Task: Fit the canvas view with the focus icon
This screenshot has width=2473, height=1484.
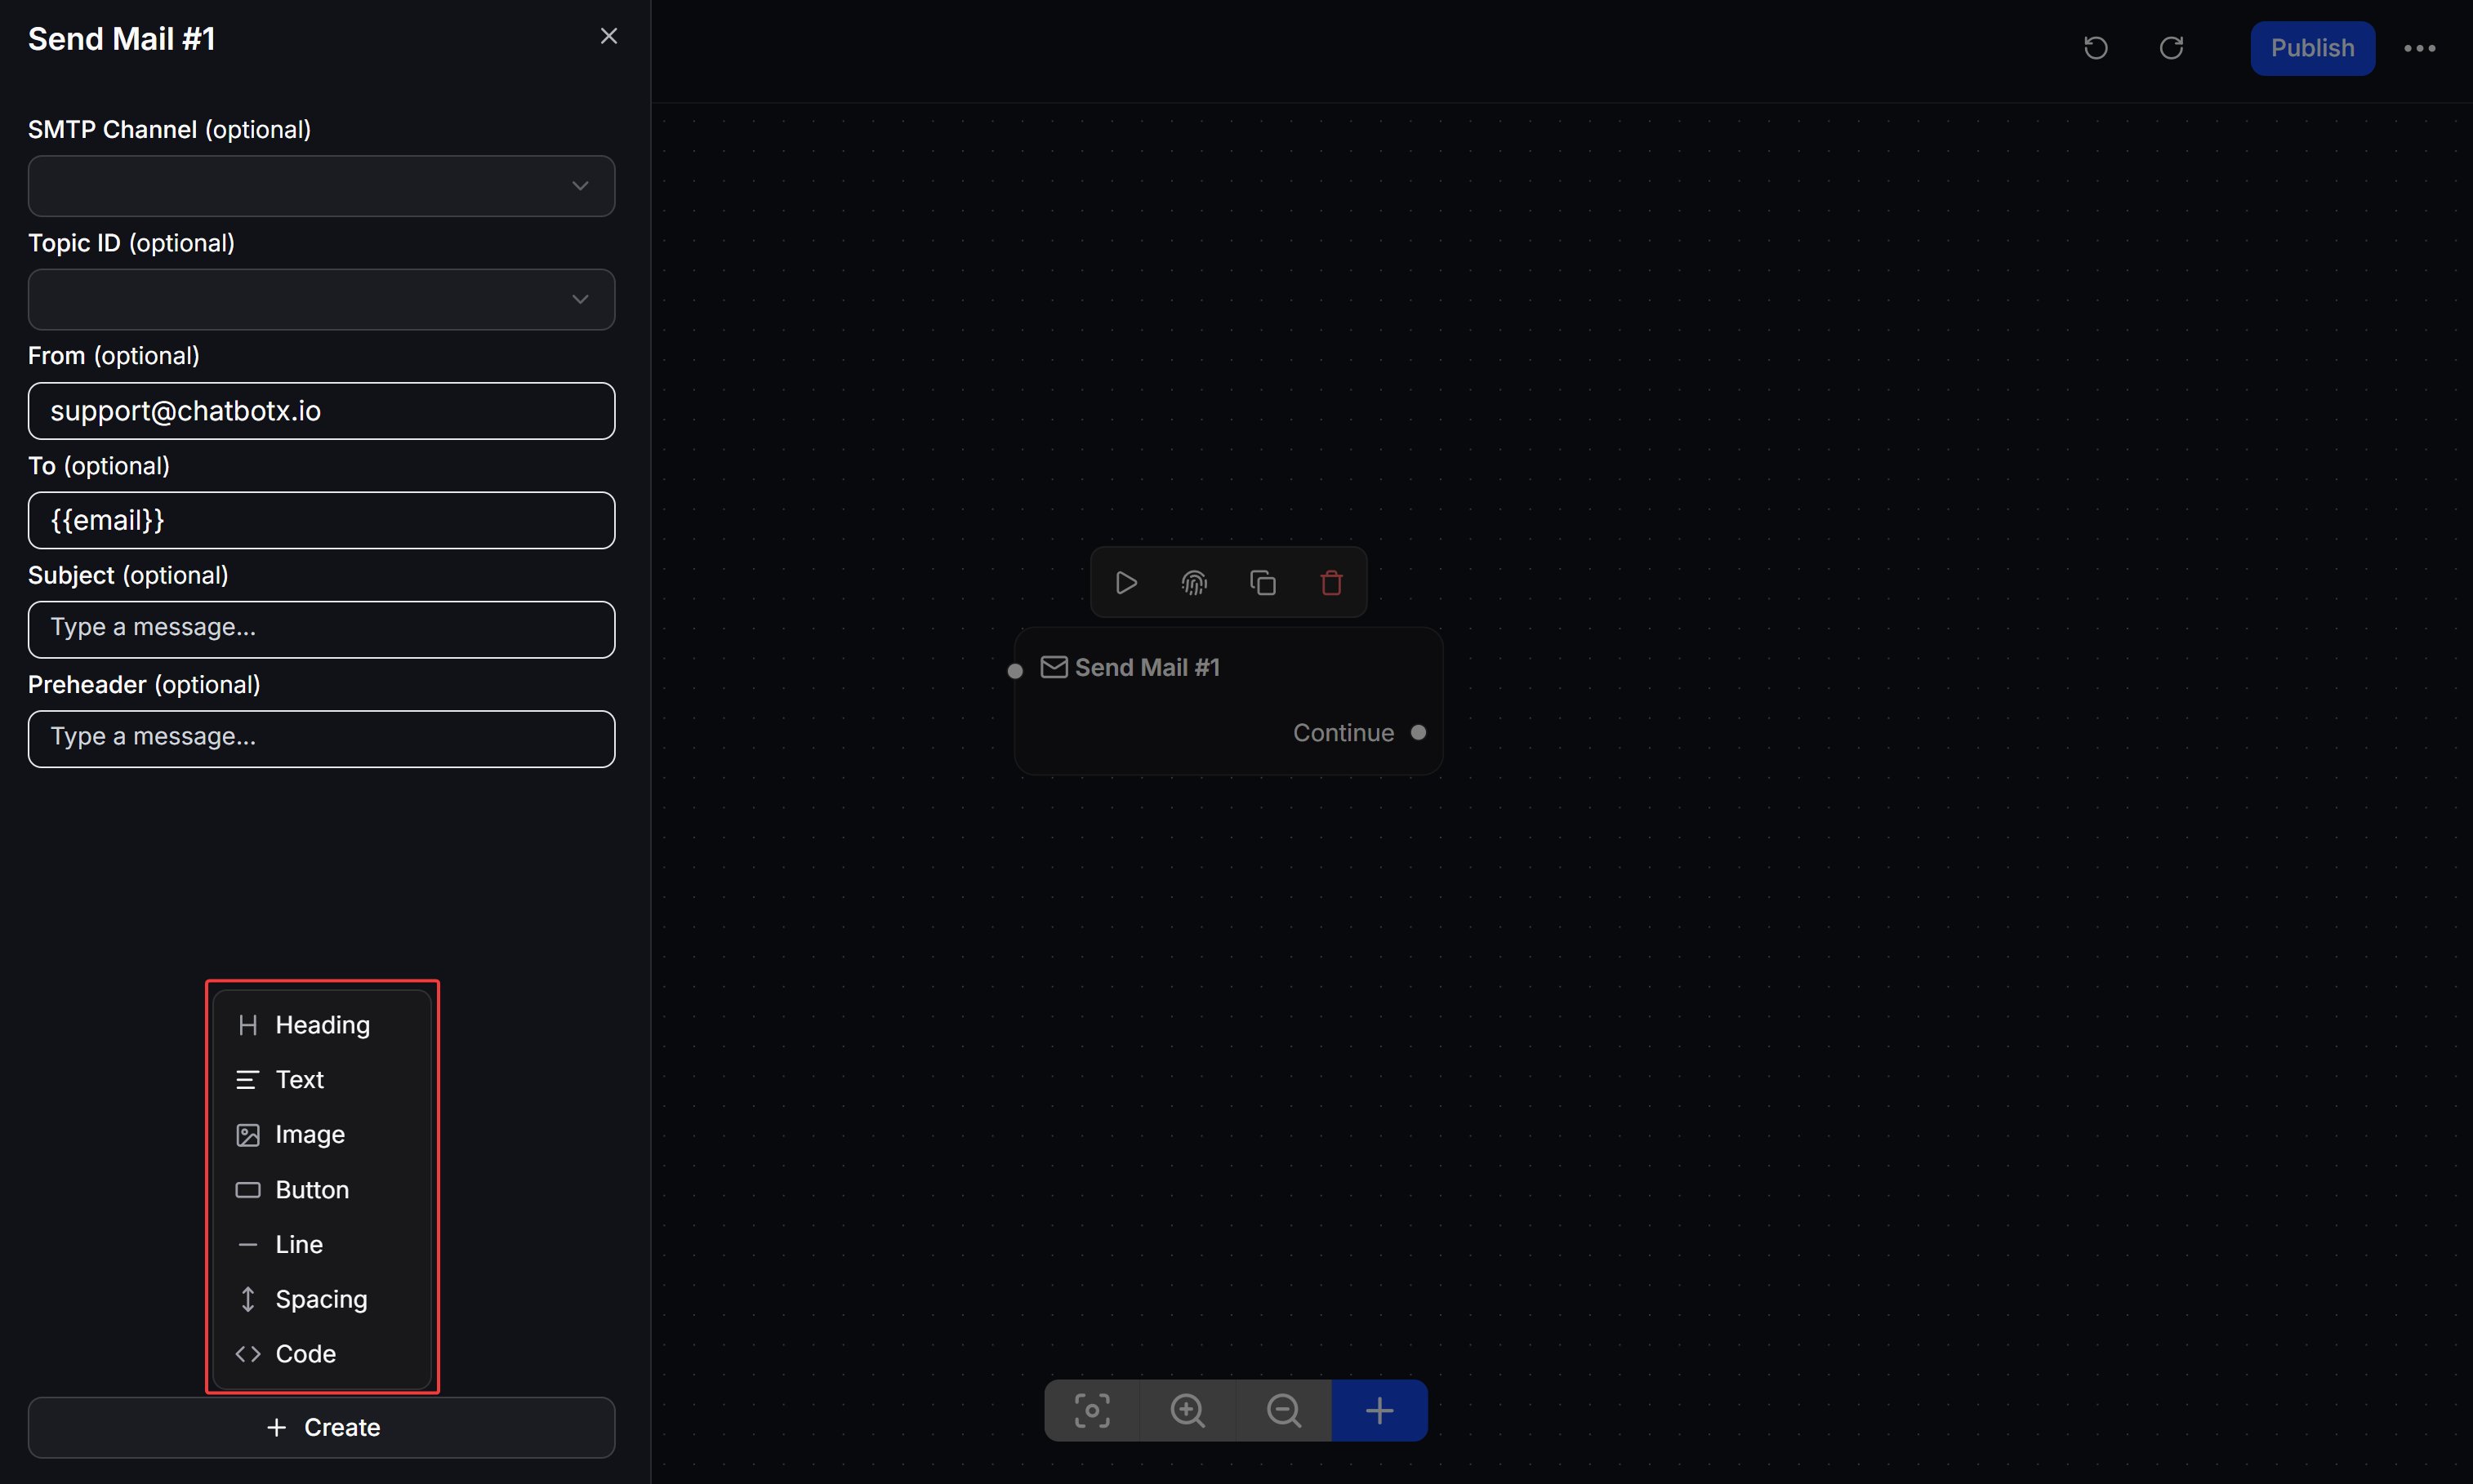Action: tap(1091, 1411)
